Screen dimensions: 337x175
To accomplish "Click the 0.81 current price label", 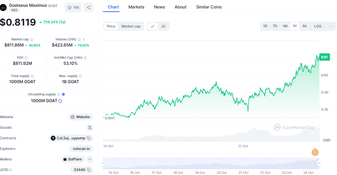I will [324, 57].
